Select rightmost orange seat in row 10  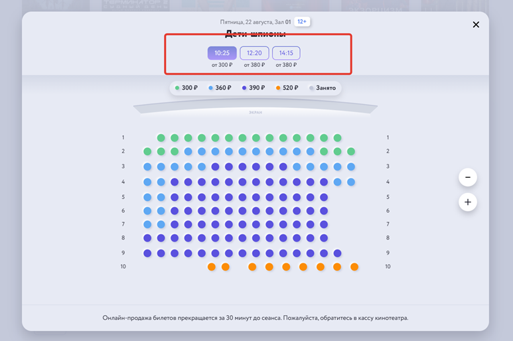(x=354, y=267)
